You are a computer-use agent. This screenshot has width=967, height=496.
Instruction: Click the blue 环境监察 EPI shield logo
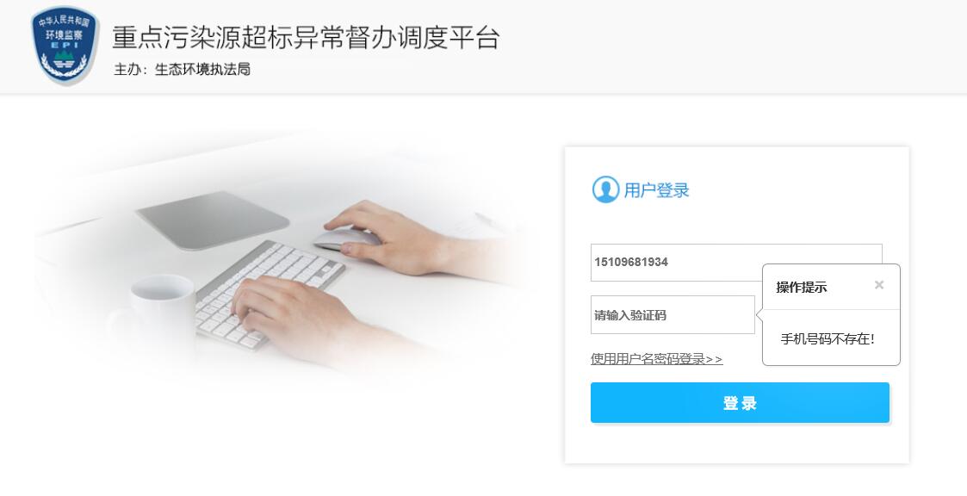pos(65,46)
